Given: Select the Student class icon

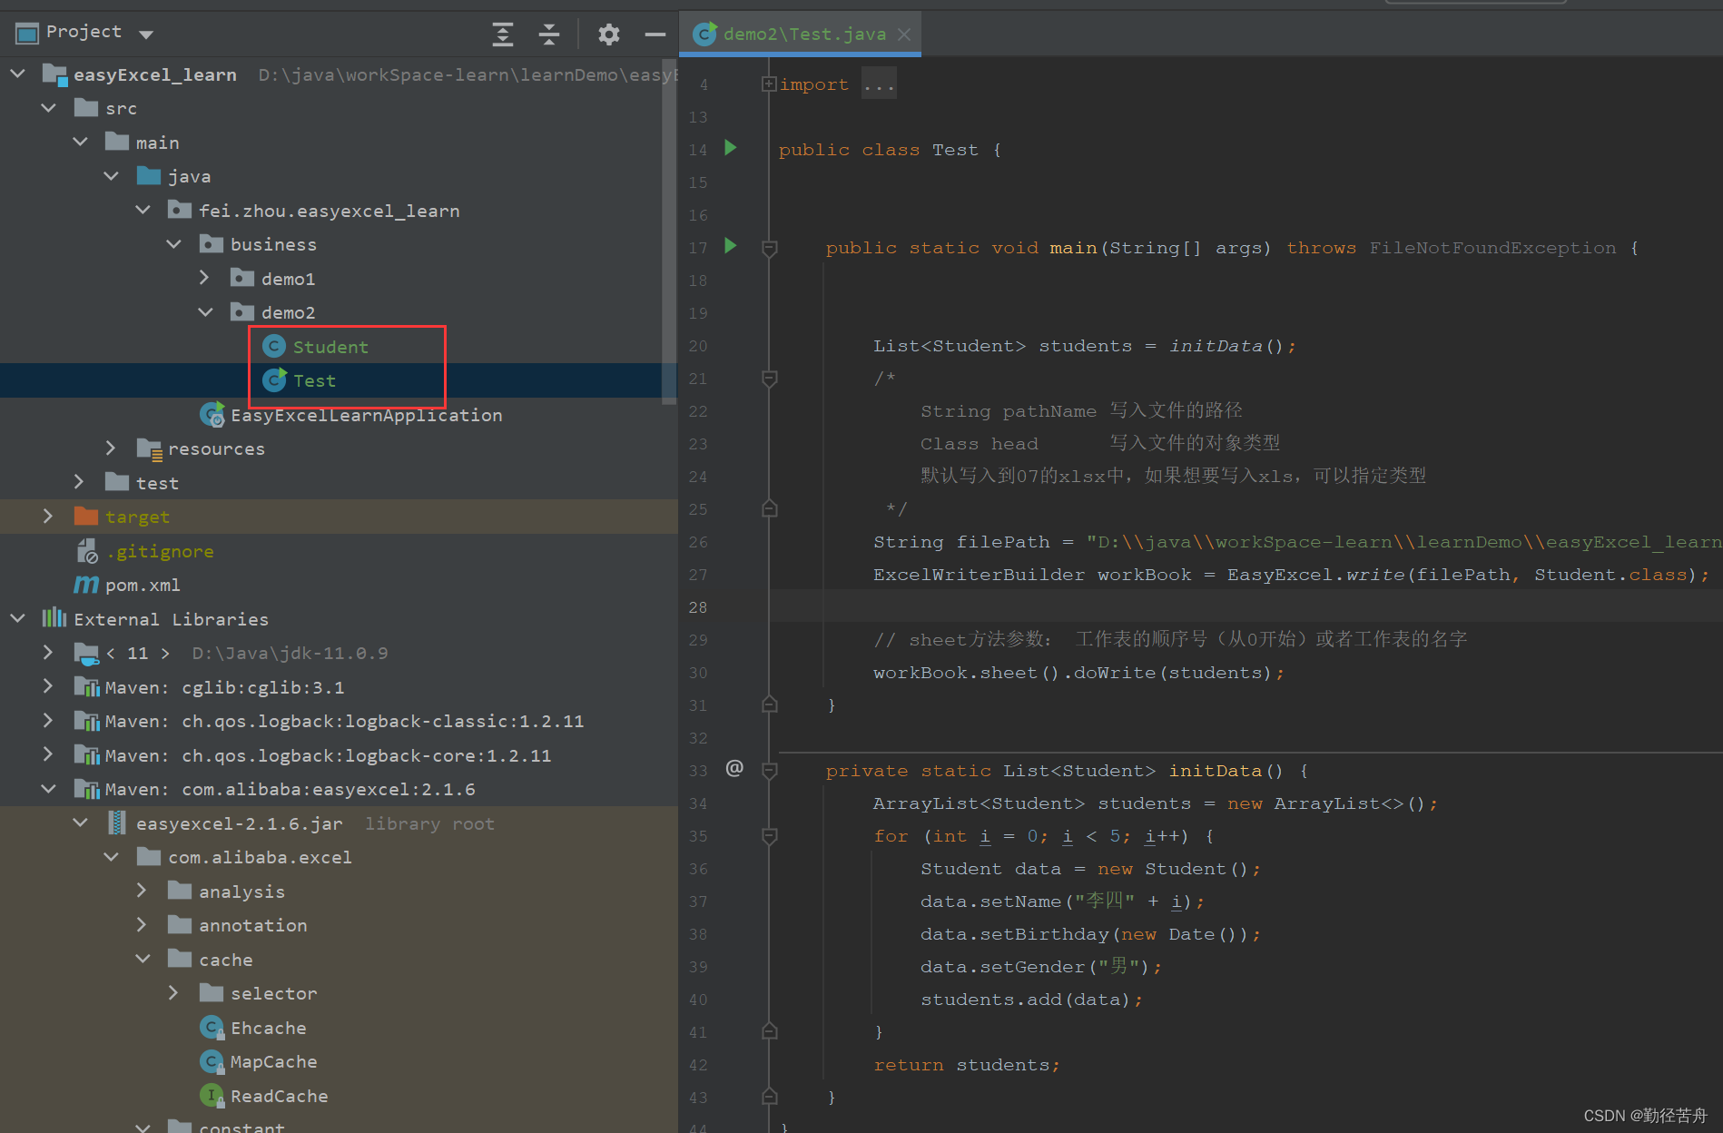Looking at the screenshot, I should [x=274, y=346].
